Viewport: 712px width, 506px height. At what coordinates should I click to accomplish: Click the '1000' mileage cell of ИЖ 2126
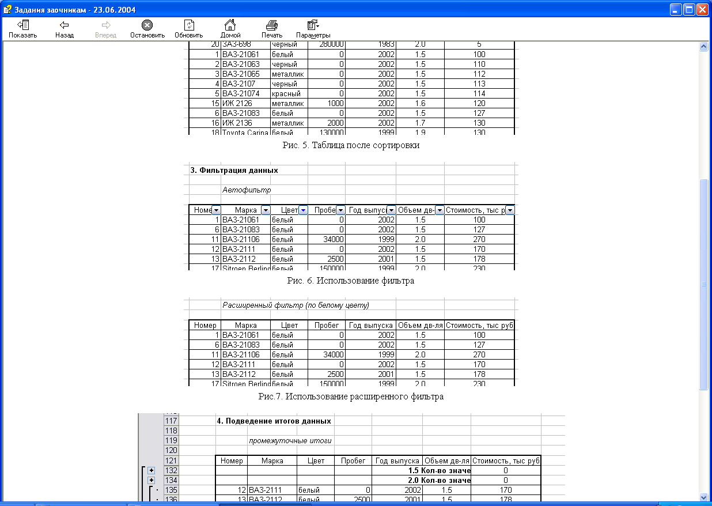pos(327,103)
